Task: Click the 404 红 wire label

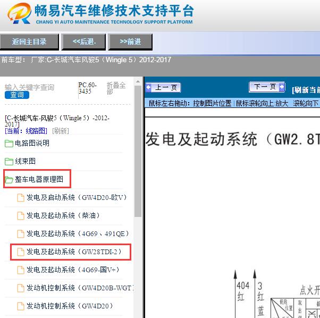Action: click(242, 291)
